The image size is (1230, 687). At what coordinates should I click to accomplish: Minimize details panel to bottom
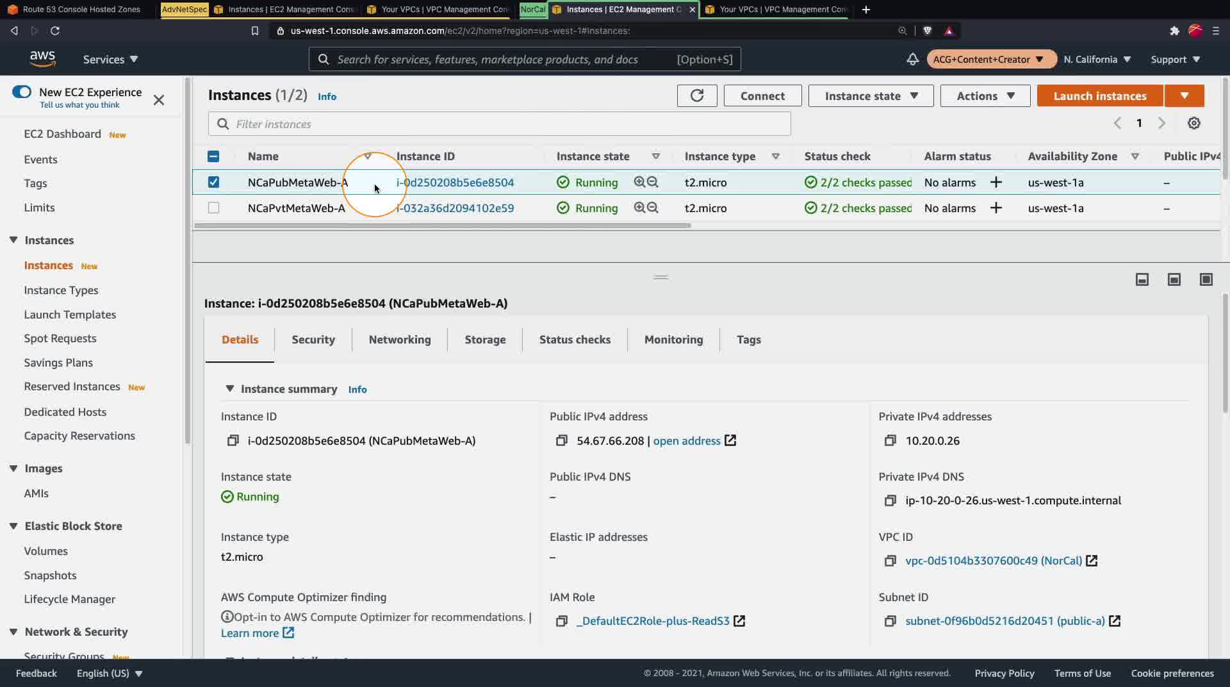point(1142,279)
